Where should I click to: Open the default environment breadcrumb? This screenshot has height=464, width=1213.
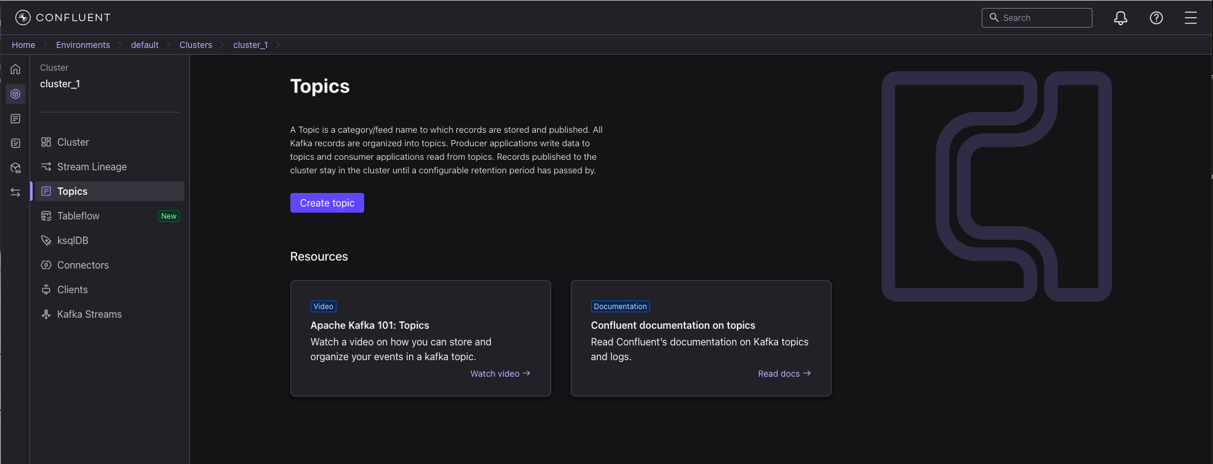(145, 45)
